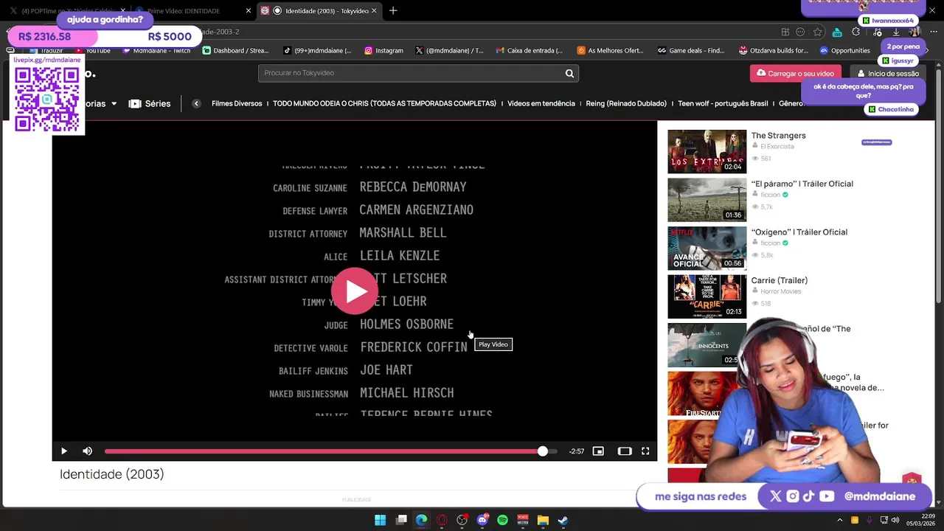Click the small play icon in the player bar
944x531 pixels.
pos(64,451)
